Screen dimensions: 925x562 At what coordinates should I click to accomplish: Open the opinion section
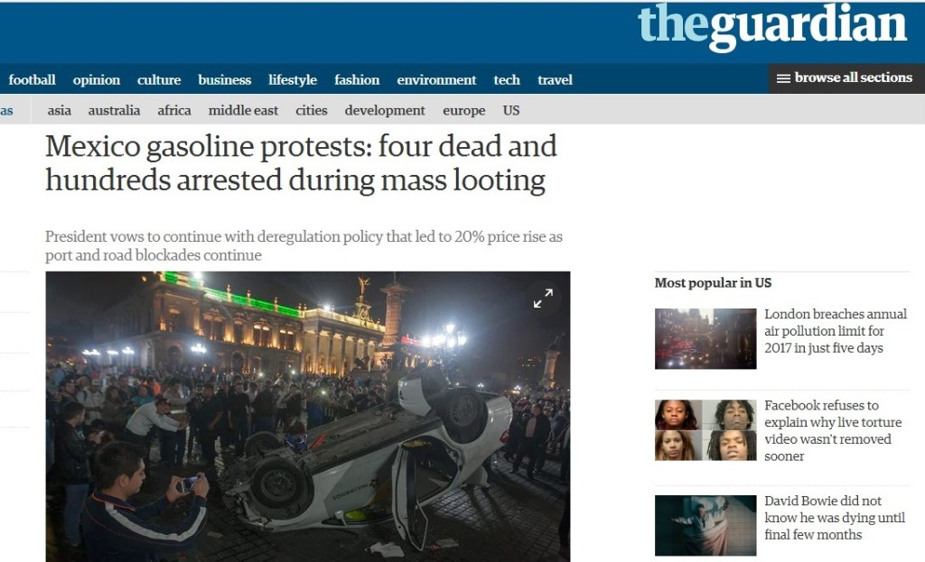coord(96,80)
